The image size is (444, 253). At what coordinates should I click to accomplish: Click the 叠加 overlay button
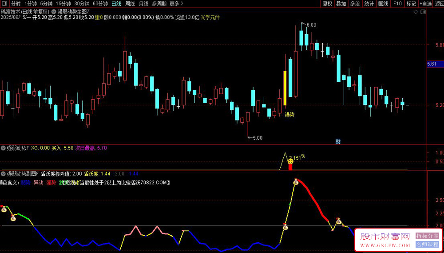point(341,4)
